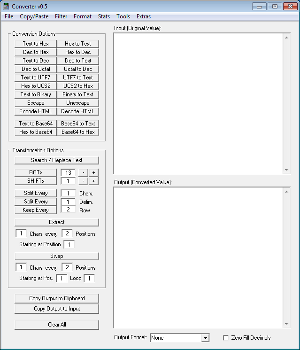Click Output scrollbar up arrow
This screenshot has height=350, width=300.
[286, 192]
